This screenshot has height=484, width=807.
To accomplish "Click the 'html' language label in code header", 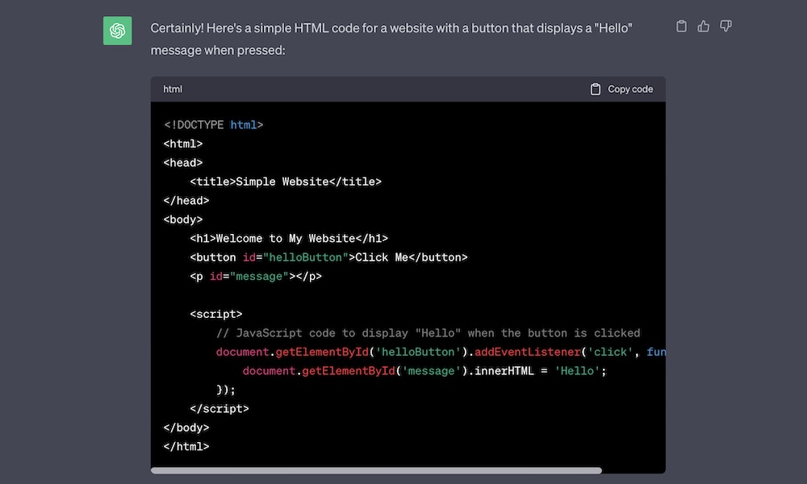I will click(x=173, y=89).
